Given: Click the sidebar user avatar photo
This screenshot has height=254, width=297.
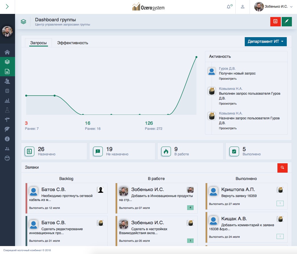Looking at the screenshot, I should coord(7,31).
